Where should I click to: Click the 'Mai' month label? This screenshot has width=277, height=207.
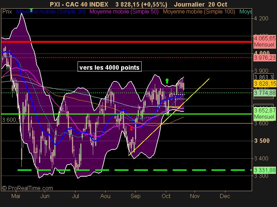click(x=16, y=196)
